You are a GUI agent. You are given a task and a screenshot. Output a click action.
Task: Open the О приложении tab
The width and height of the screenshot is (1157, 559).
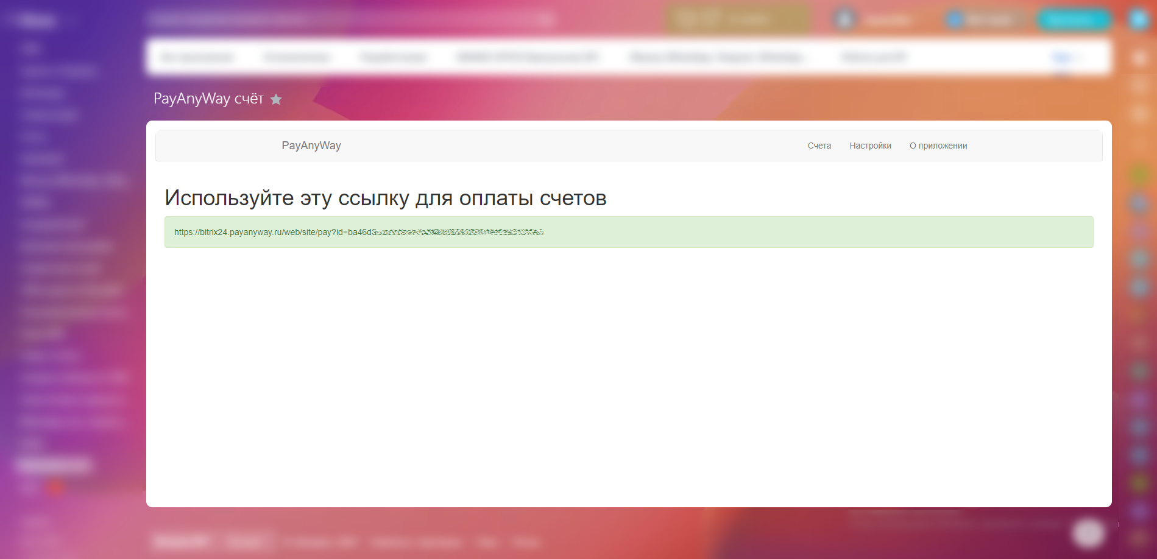point(938,146)
